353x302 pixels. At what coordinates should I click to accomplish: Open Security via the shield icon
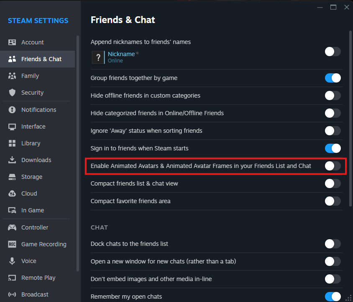pos(12,93)
